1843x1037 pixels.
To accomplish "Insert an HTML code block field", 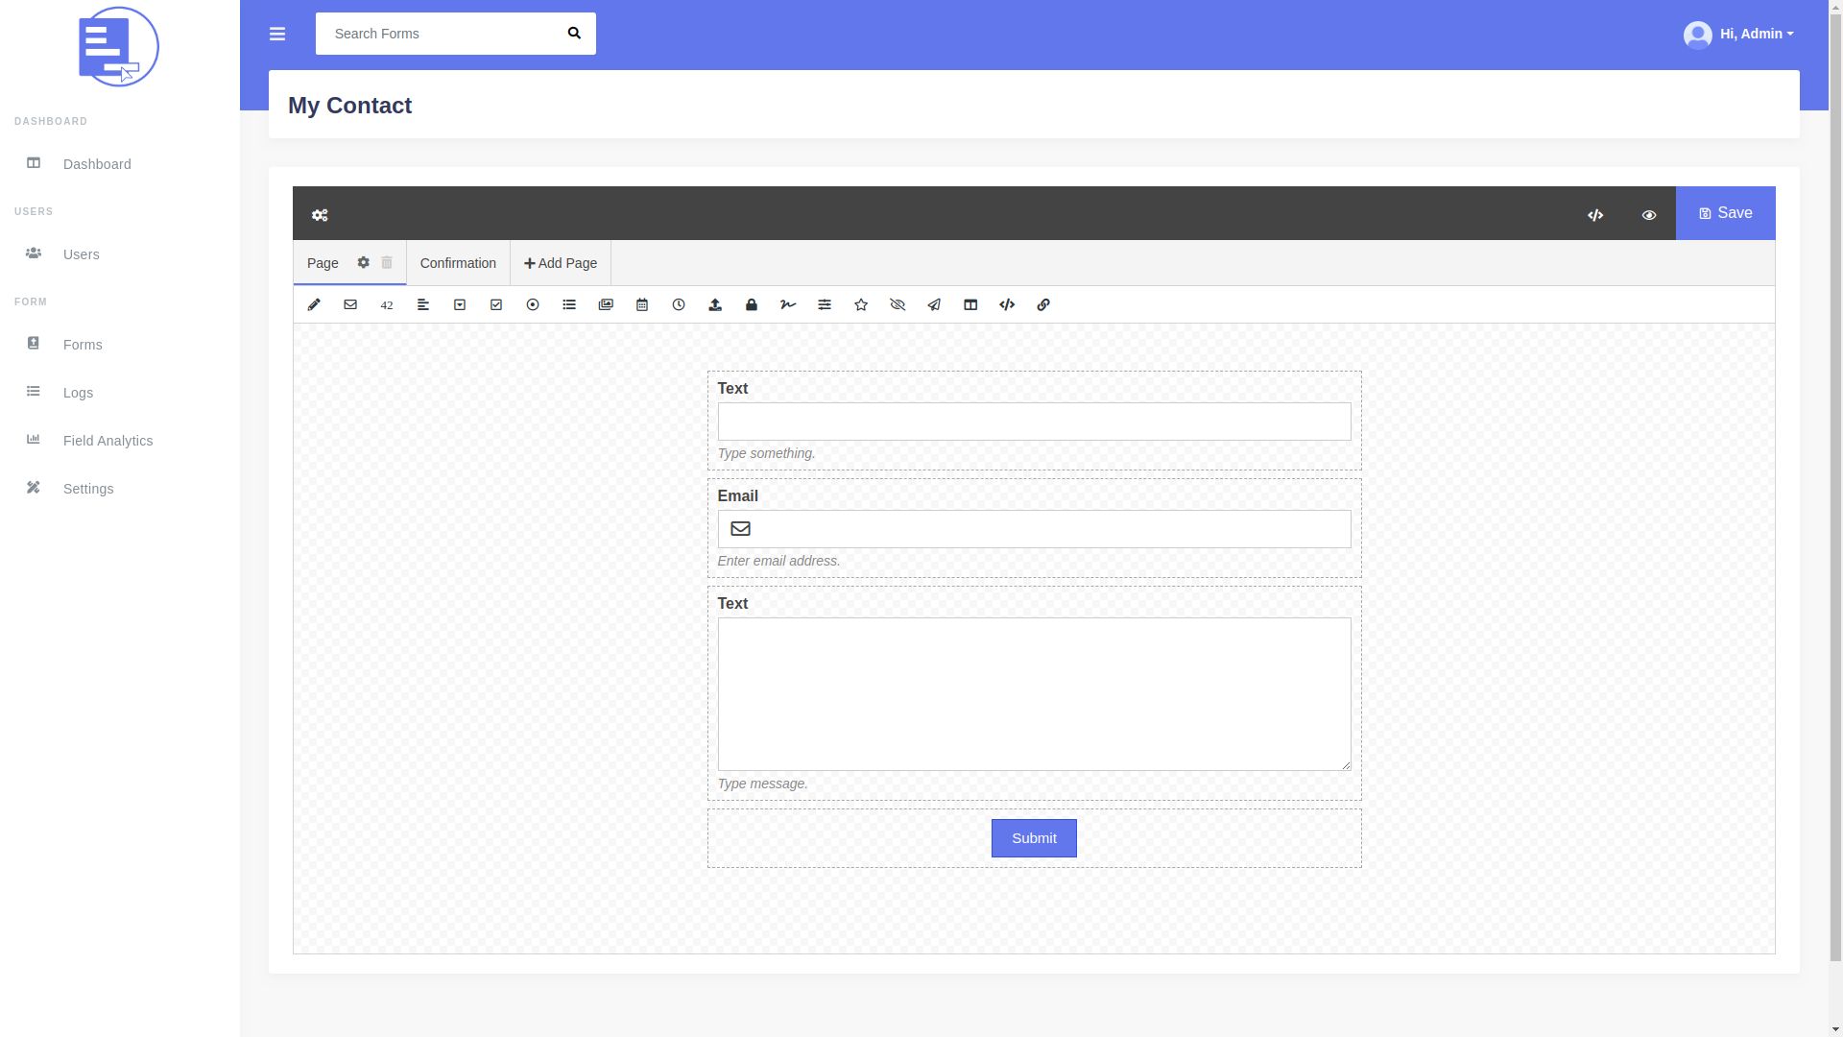I will point(1007,304).
